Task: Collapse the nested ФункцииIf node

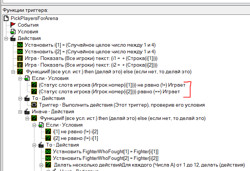Action: (x=27, y=118)
